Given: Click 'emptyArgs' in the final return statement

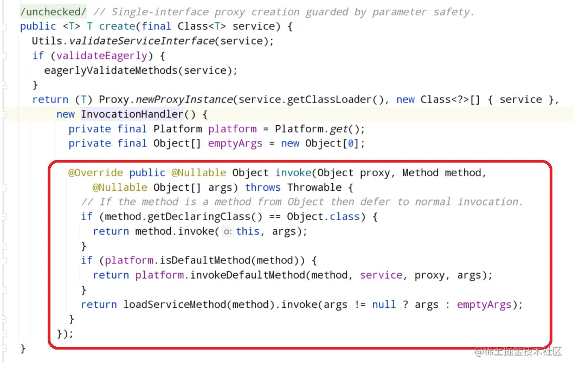Looking at the screenshot, I should (484, 305).
